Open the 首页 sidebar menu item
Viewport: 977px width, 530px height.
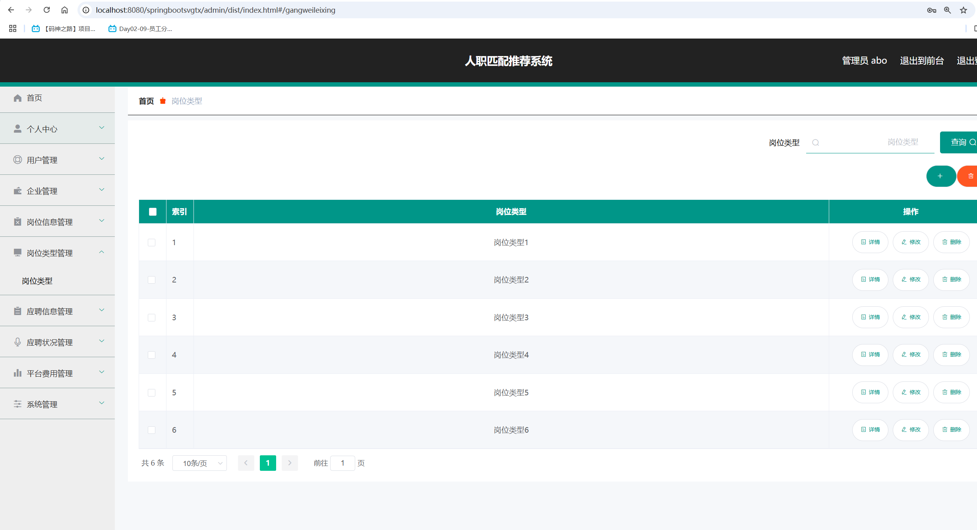coord(57,98)
